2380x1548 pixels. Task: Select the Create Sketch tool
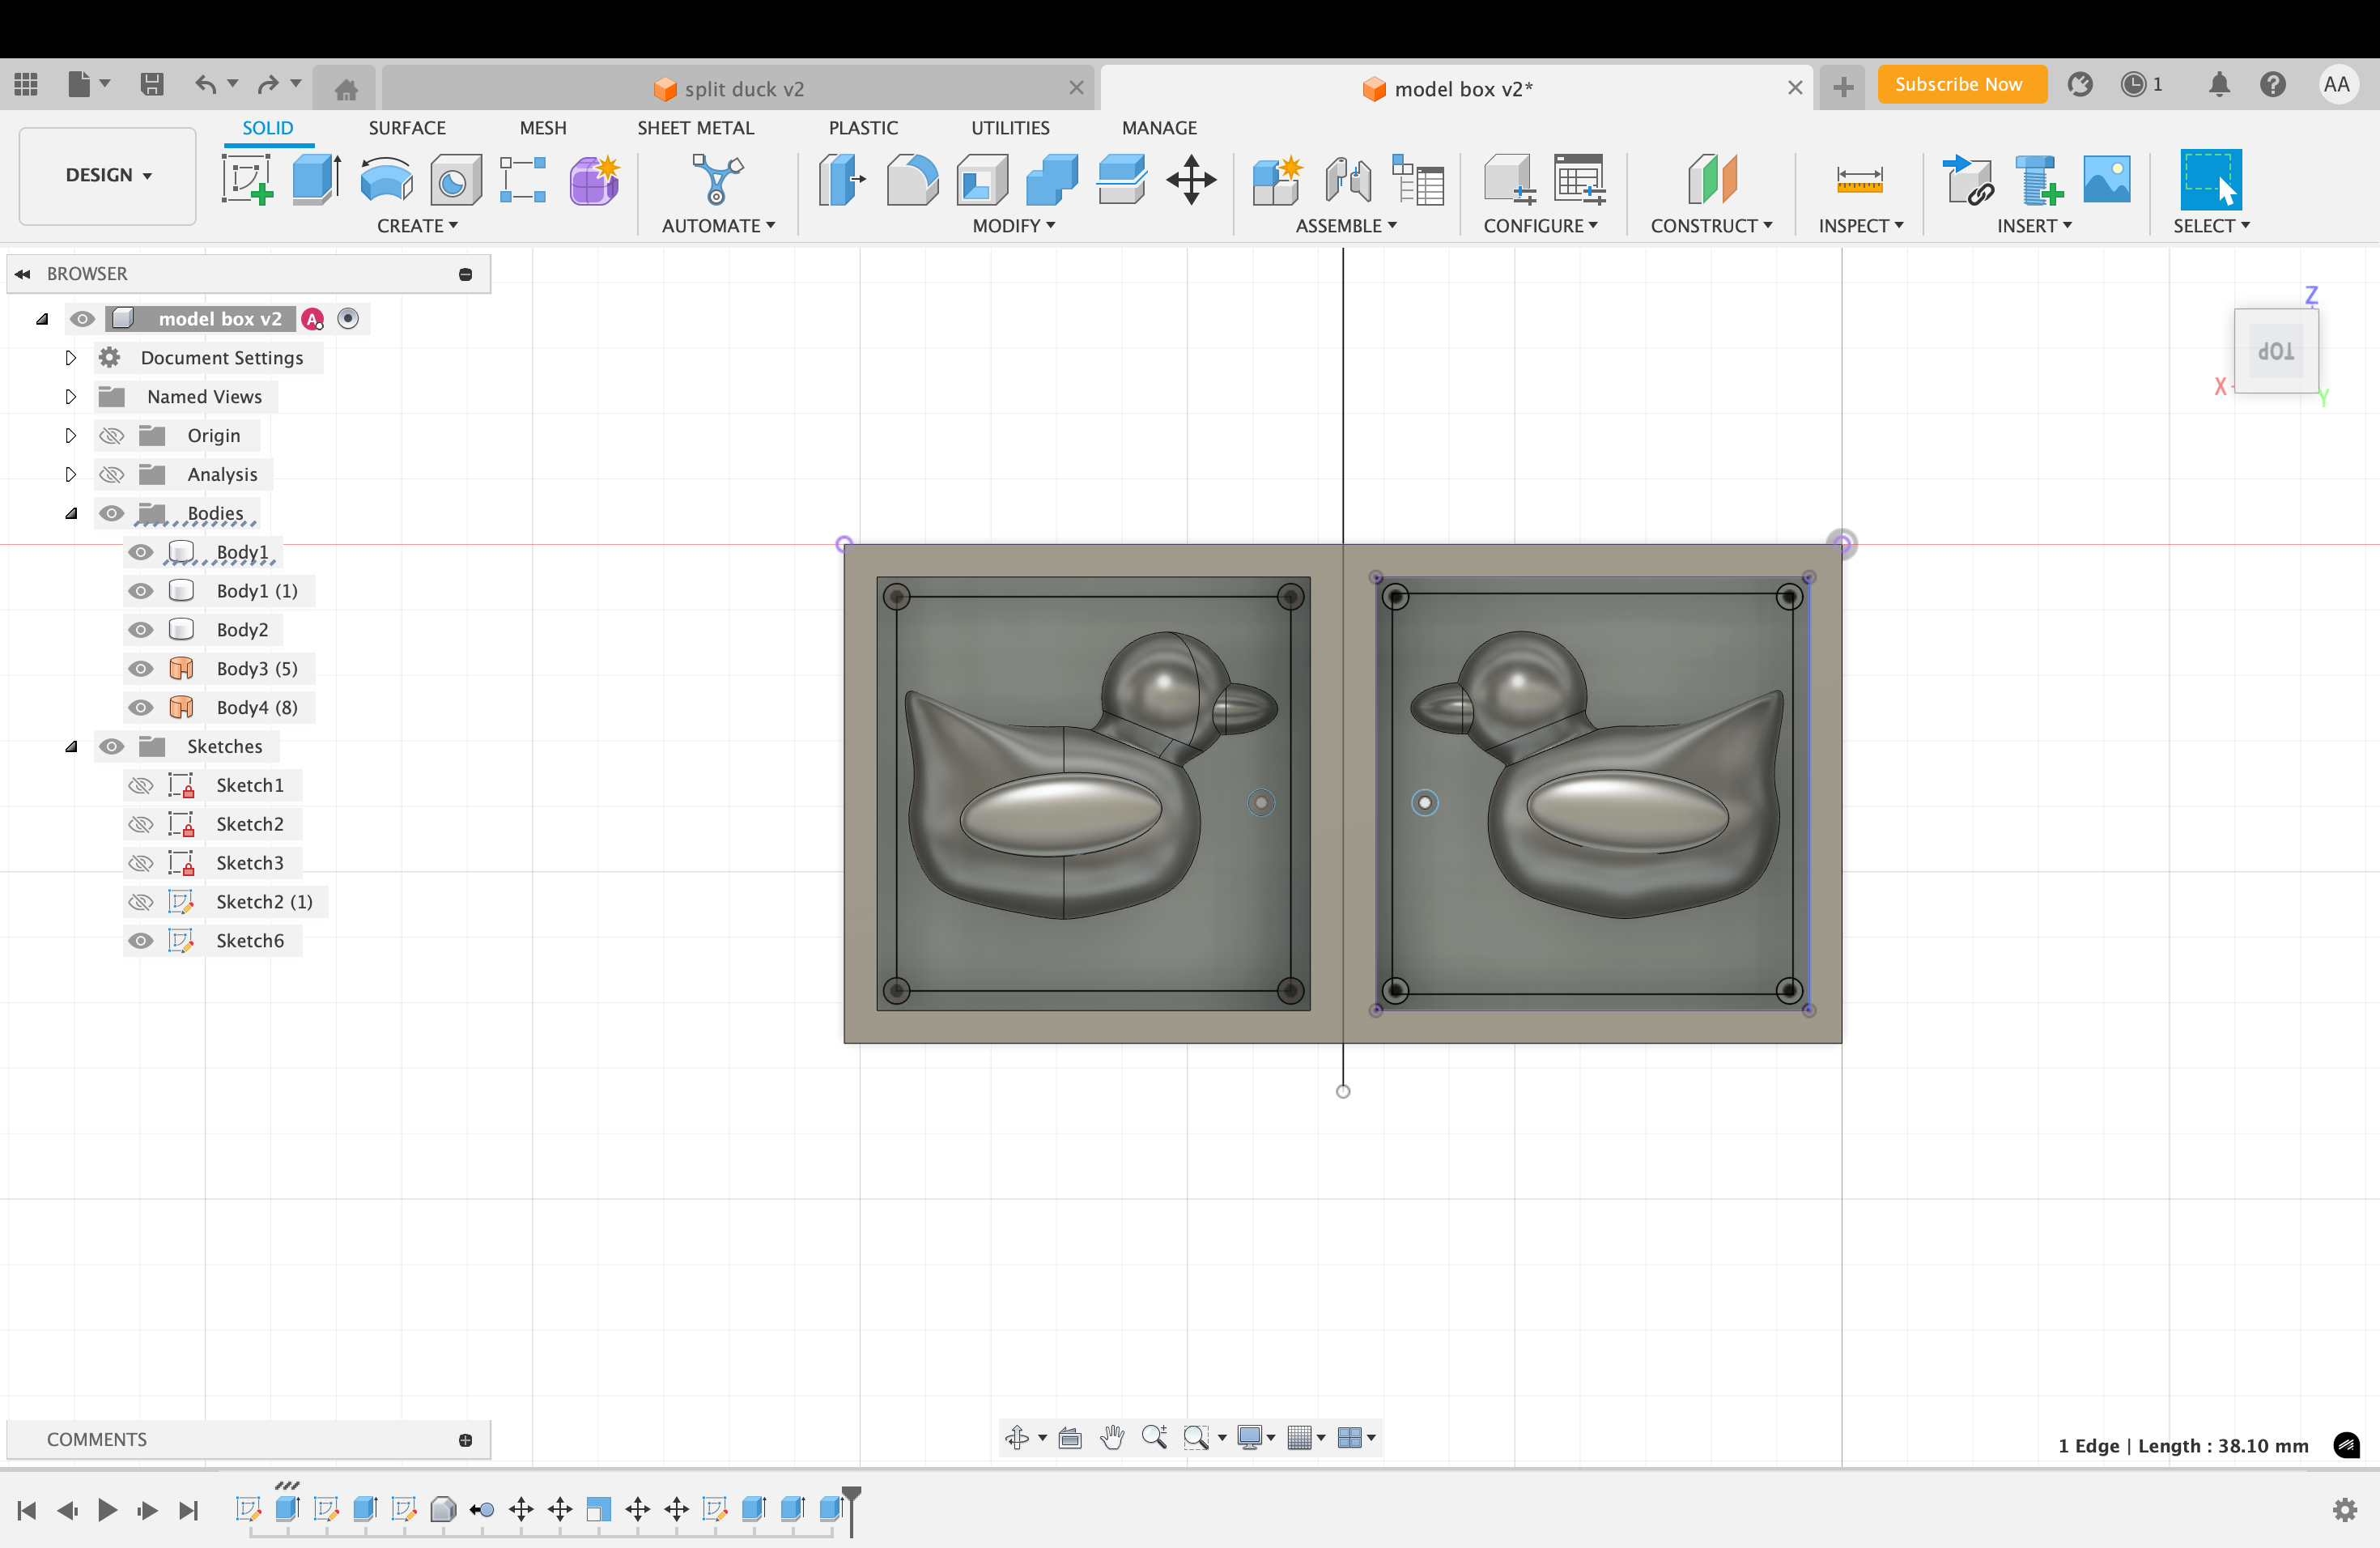coord(247,180)
